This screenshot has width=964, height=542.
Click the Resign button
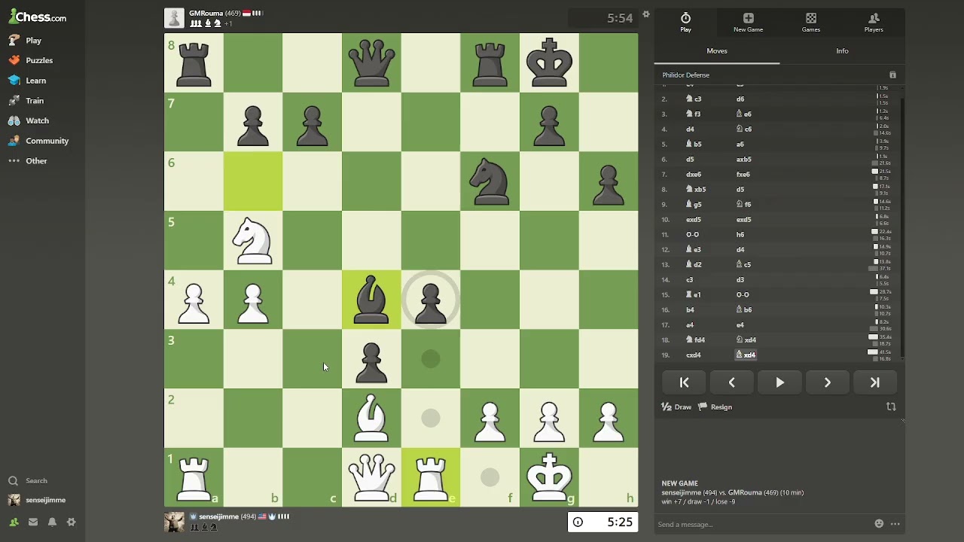pos(715,407)
